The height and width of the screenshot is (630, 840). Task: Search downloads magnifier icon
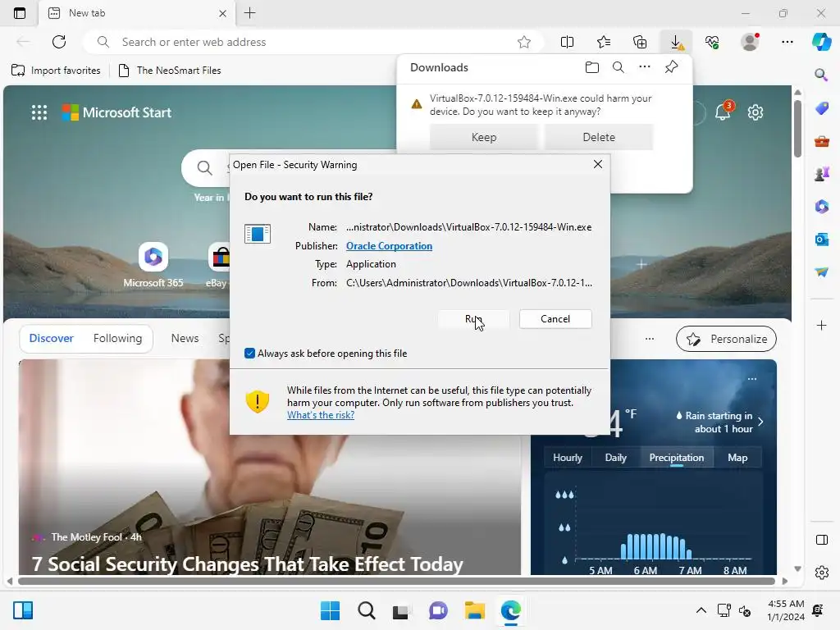coord(619,67)
